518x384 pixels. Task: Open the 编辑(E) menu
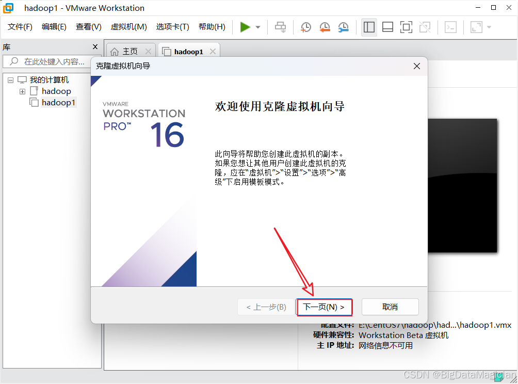[x=54, y=27]
